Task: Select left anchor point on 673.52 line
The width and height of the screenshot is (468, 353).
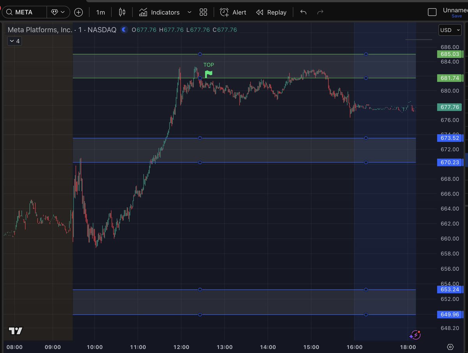Action: tap(200, 138)
